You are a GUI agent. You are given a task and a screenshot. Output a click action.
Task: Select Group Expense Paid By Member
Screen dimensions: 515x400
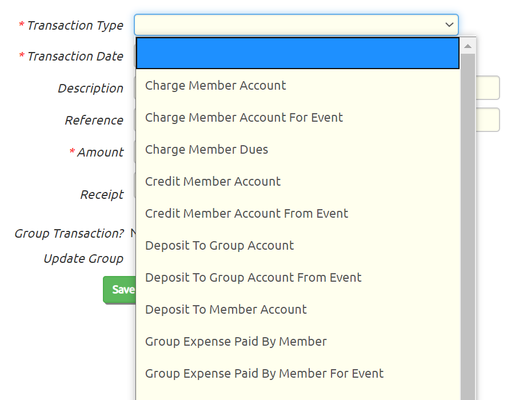[298, 342]
